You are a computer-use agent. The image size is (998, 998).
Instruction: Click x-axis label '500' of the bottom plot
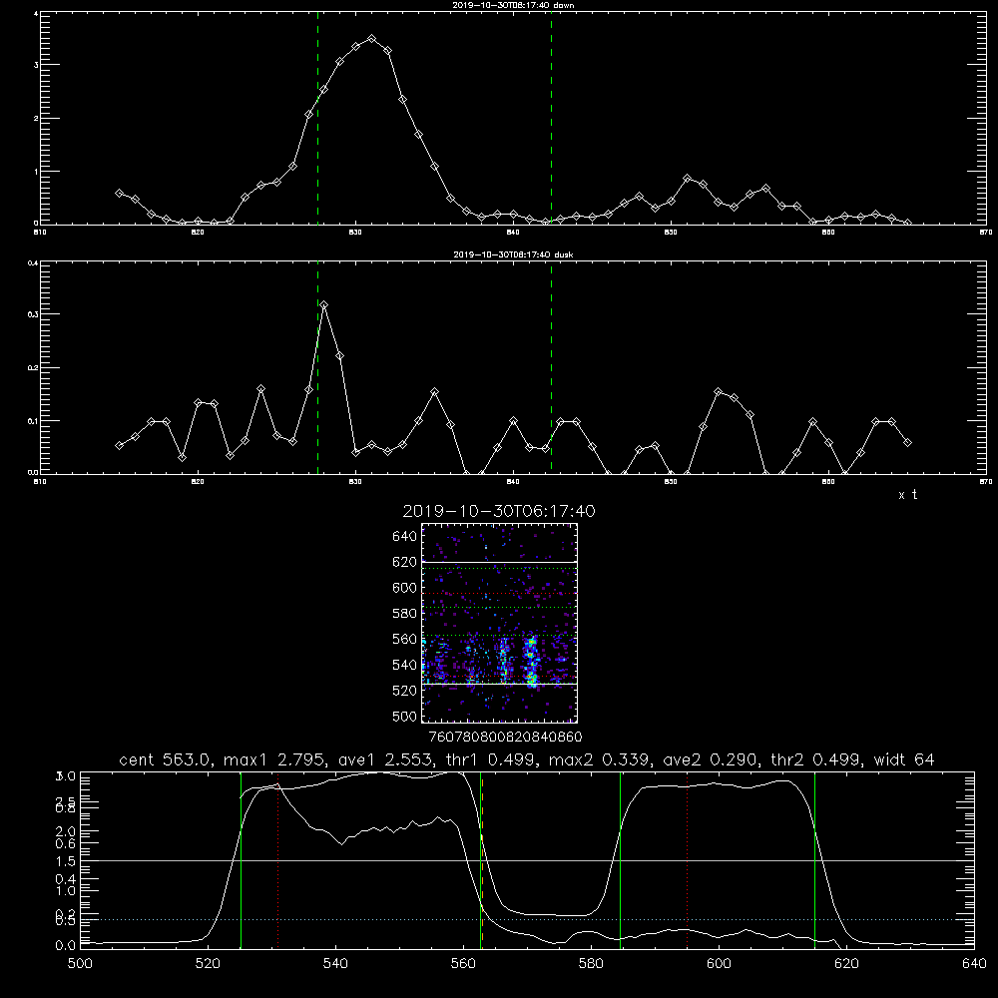[x=80, y=964]
